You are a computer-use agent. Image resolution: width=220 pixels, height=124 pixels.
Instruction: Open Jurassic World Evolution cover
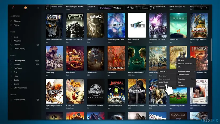pyautogui.click(x=96, y=91)
